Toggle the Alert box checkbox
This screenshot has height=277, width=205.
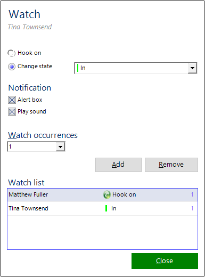(12, 100)
